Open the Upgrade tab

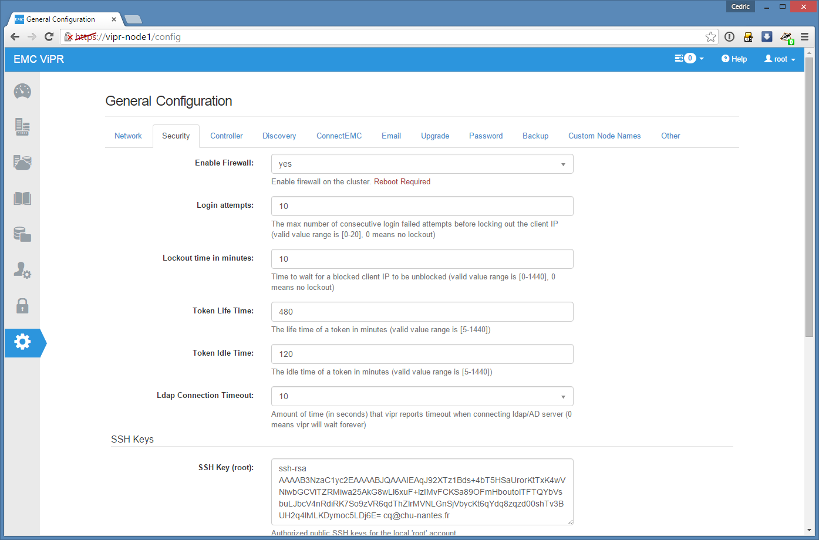point(435,136)
